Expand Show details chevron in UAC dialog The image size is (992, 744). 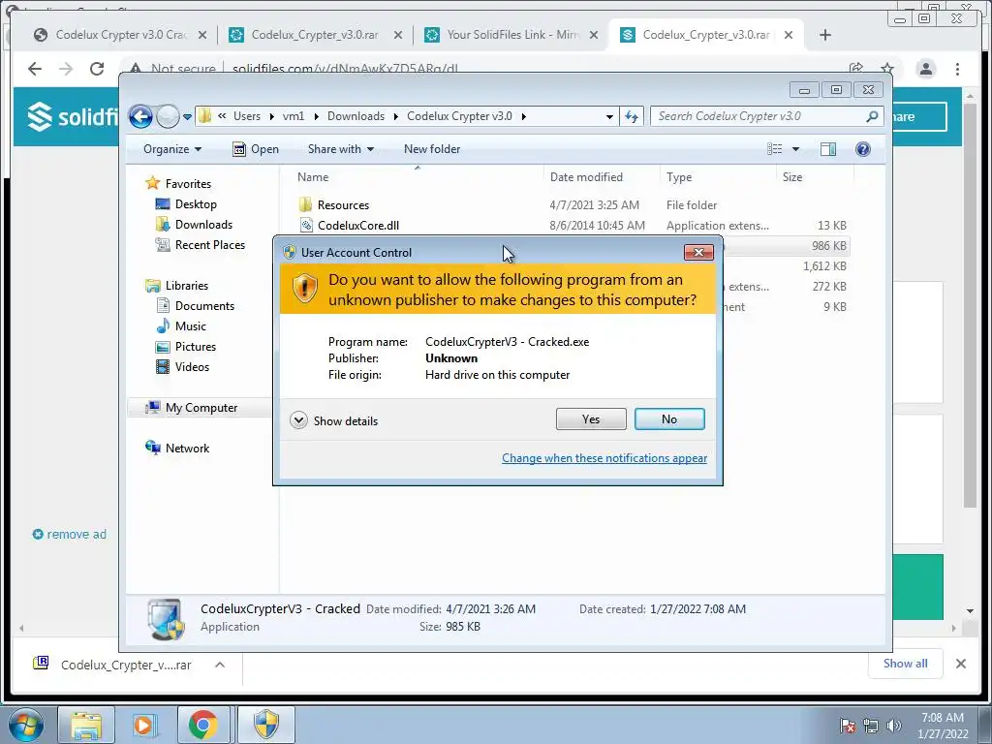tap(298, 420)
